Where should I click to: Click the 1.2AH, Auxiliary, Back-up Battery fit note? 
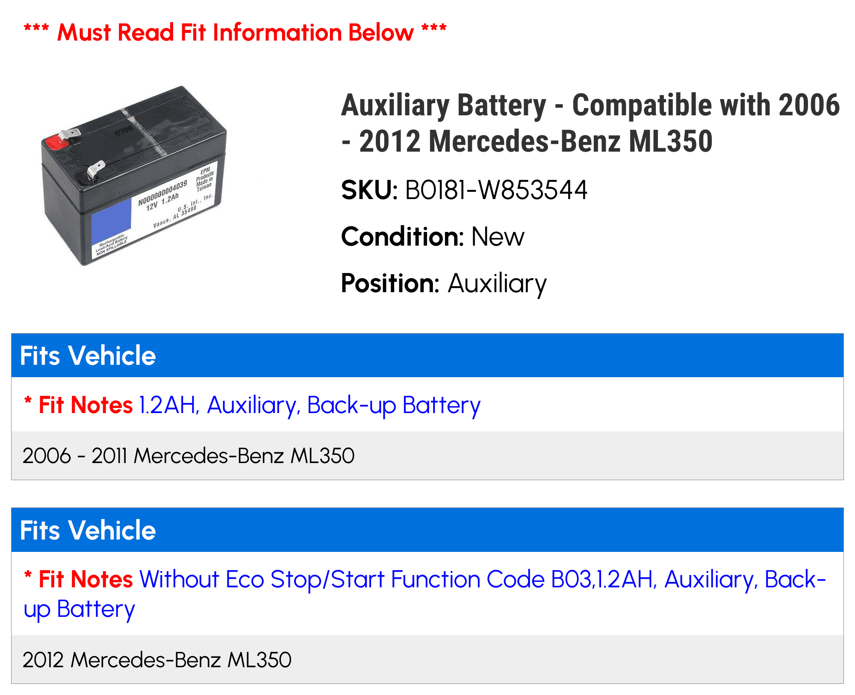click(x=310, y=405)
